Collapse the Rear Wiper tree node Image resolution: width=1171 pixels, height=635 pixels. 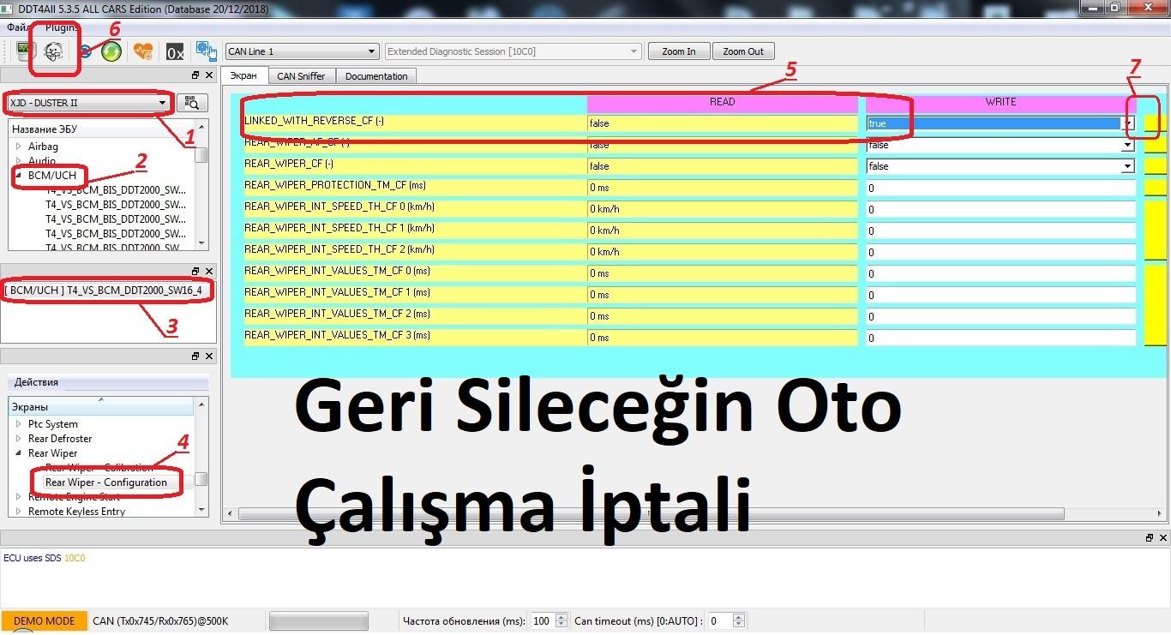(x=18, y=453)
